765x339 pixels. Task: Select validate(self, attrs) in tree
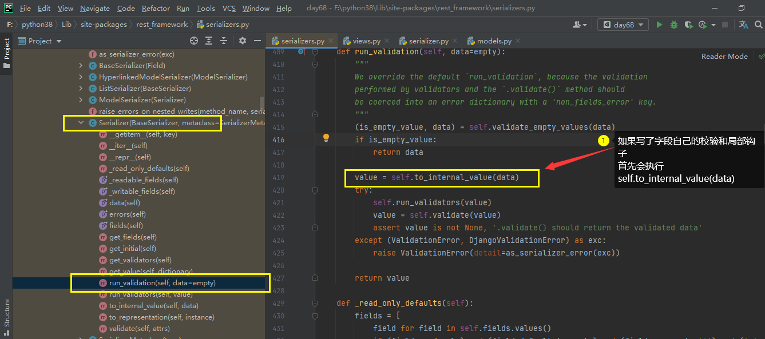[x=140, y=329]
